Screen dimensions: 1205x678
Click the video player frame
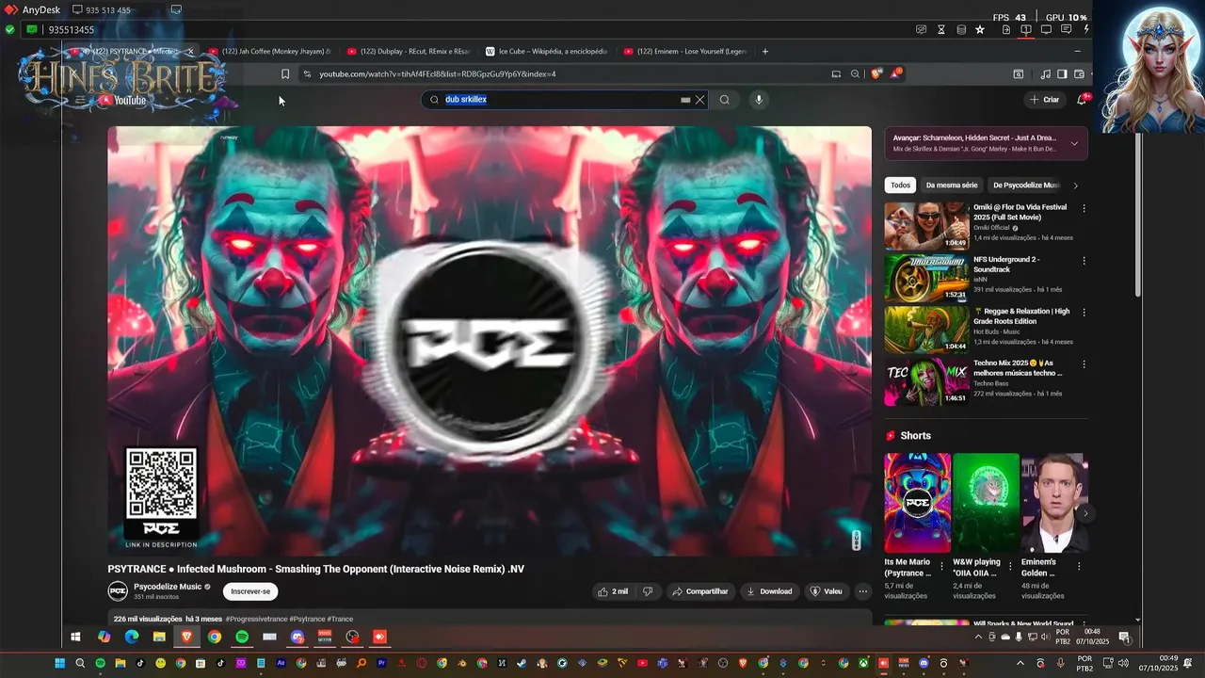[490, 341]
